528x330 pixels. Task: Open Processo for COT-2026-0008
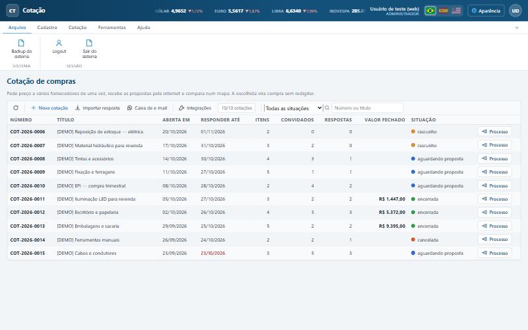tap(494, 158)
